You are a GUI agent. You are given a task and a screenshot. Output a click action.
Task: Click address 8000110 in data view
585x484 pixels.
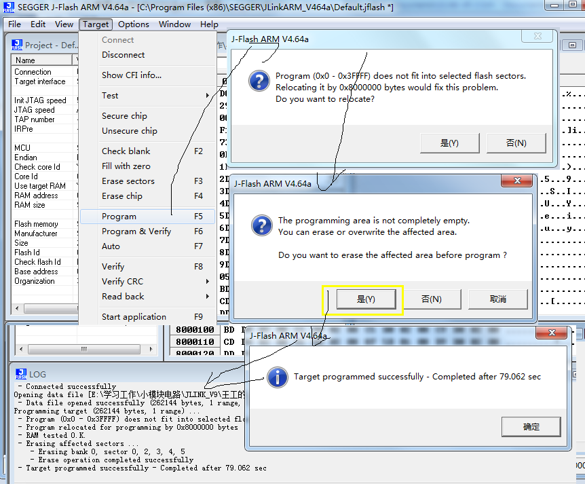pos(195,342)
